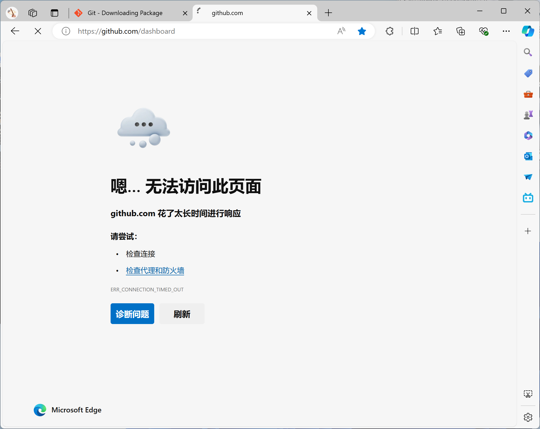
Task: Open sidebar Tools briefcase
Action: [528, 94]
